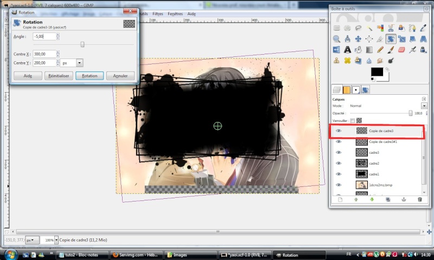
Task: Swap foreground and background colors
Action: tap(387, 70)
